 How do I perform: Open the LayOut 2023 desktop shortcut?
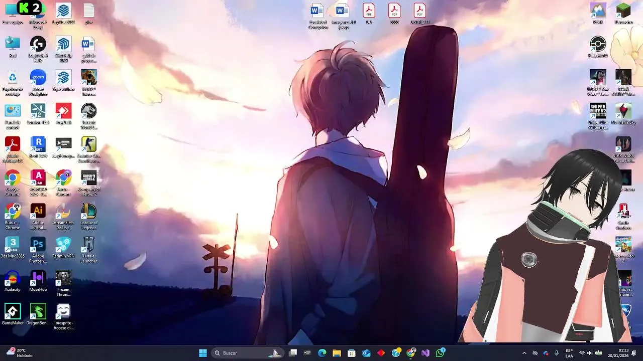(63, 14)
